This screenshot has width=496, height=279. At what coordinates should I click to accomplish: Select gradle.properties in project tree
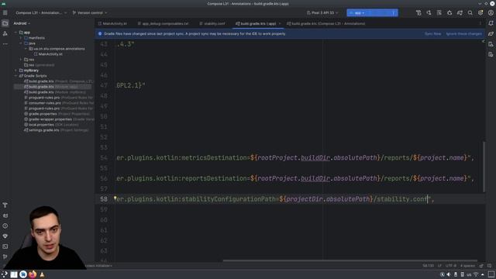(x=43, y=114)
